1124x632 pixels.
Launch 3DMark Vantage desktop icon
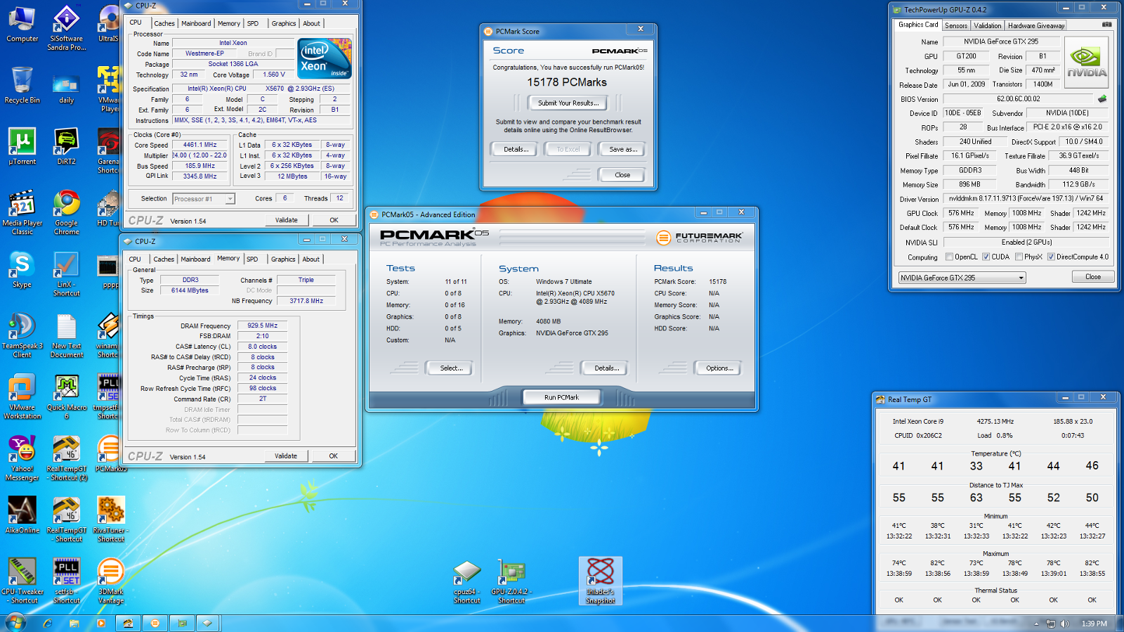[110, 581]
